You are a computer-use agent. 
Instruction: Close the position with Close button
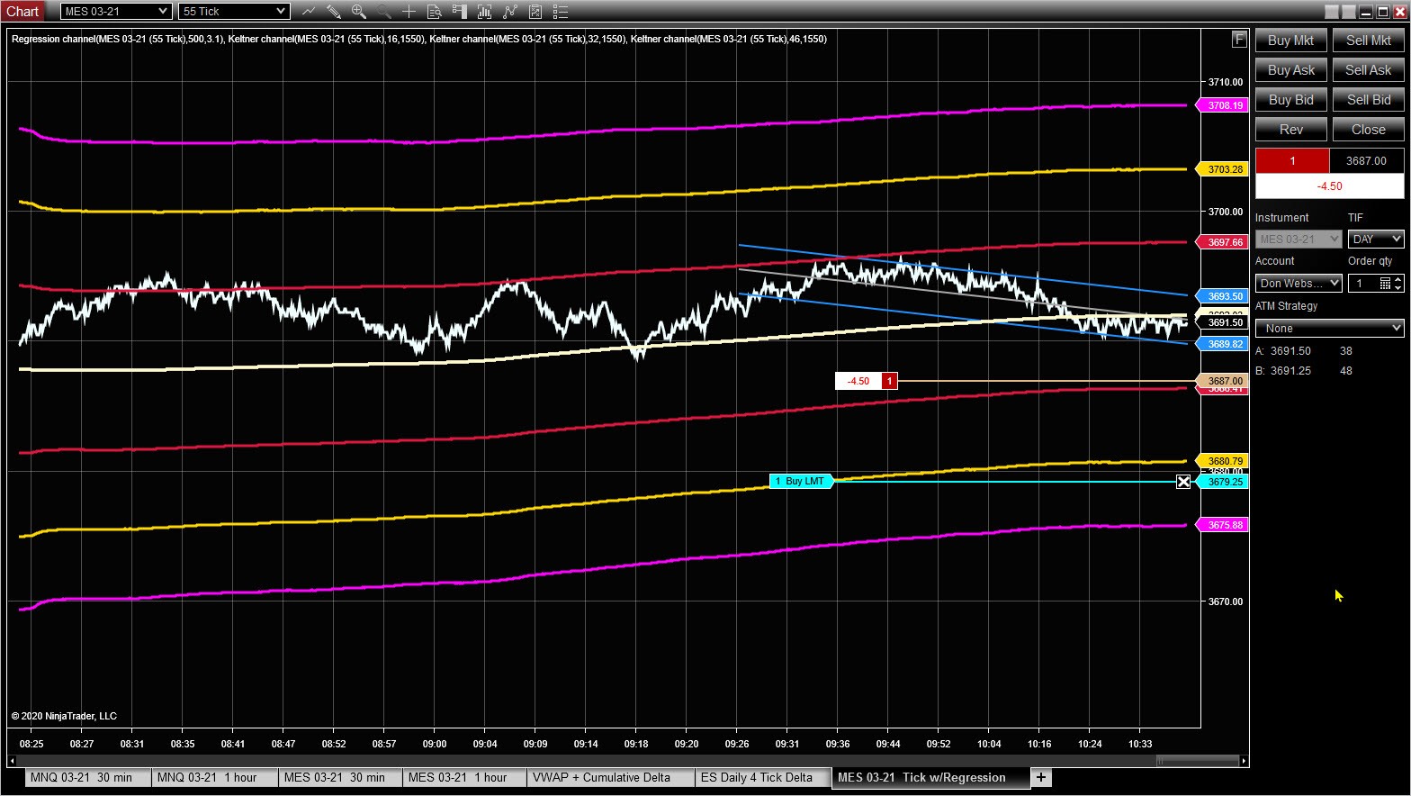pyautogui.click(x=1368, y=130)
